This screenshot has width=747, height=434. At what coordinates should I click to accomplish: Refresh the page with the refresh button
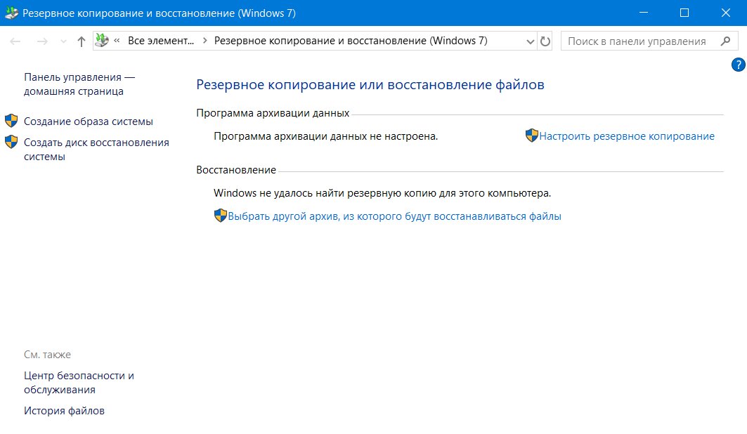(x=545, y=41)
